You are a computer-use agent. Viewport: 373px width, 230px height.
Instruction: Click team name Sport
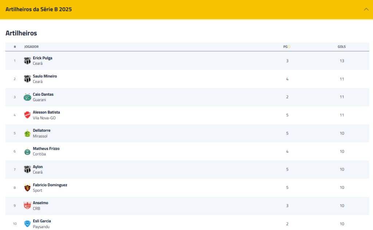point(38,190)
